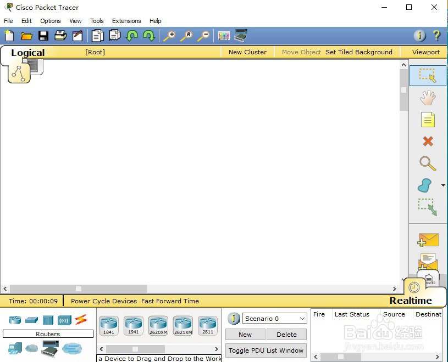Open the Help menu
Screen dimensions: 448x362
pos(156,21)
